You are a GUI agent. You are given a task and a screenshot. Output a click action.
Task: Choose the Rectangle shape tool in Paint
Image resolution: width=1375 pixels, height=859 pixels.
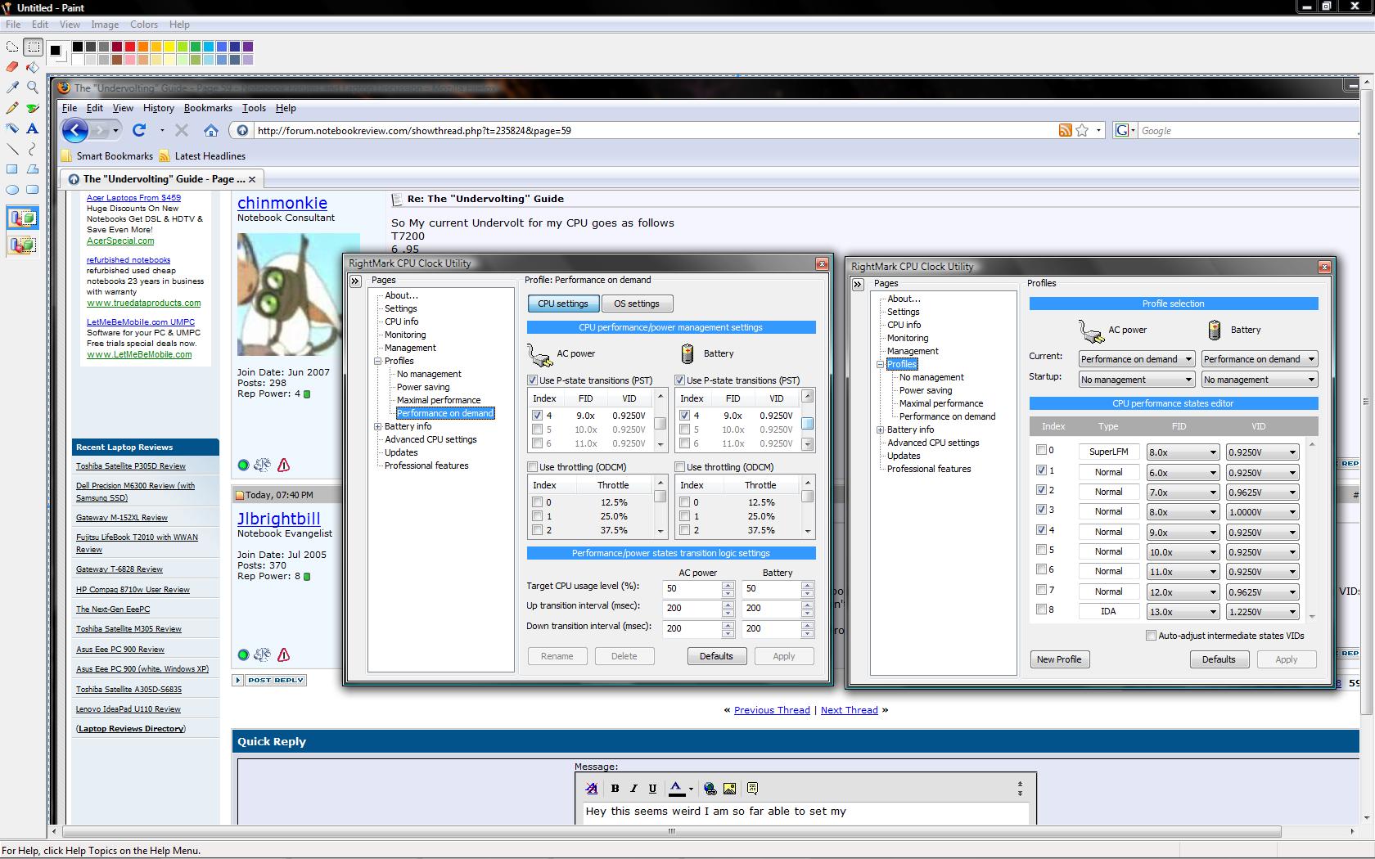coord(12,169)
